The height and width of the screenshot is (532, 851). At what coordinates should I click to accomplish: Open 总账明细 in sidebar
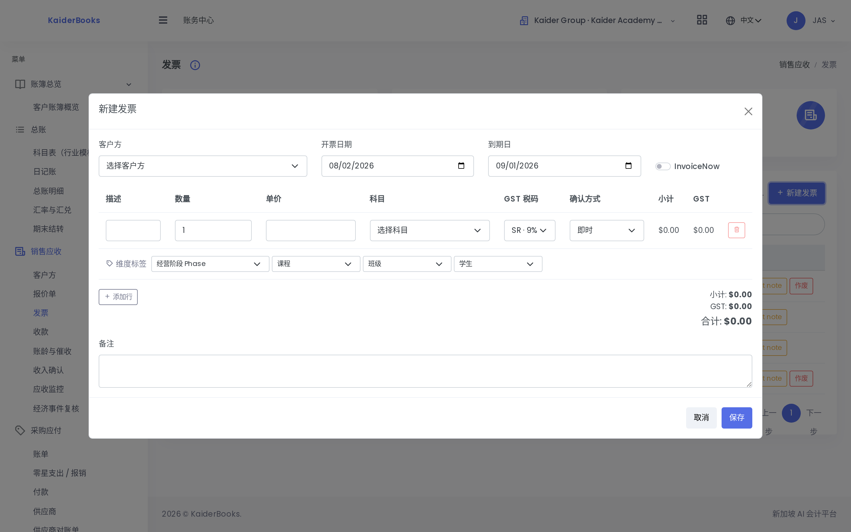(48, 191)
